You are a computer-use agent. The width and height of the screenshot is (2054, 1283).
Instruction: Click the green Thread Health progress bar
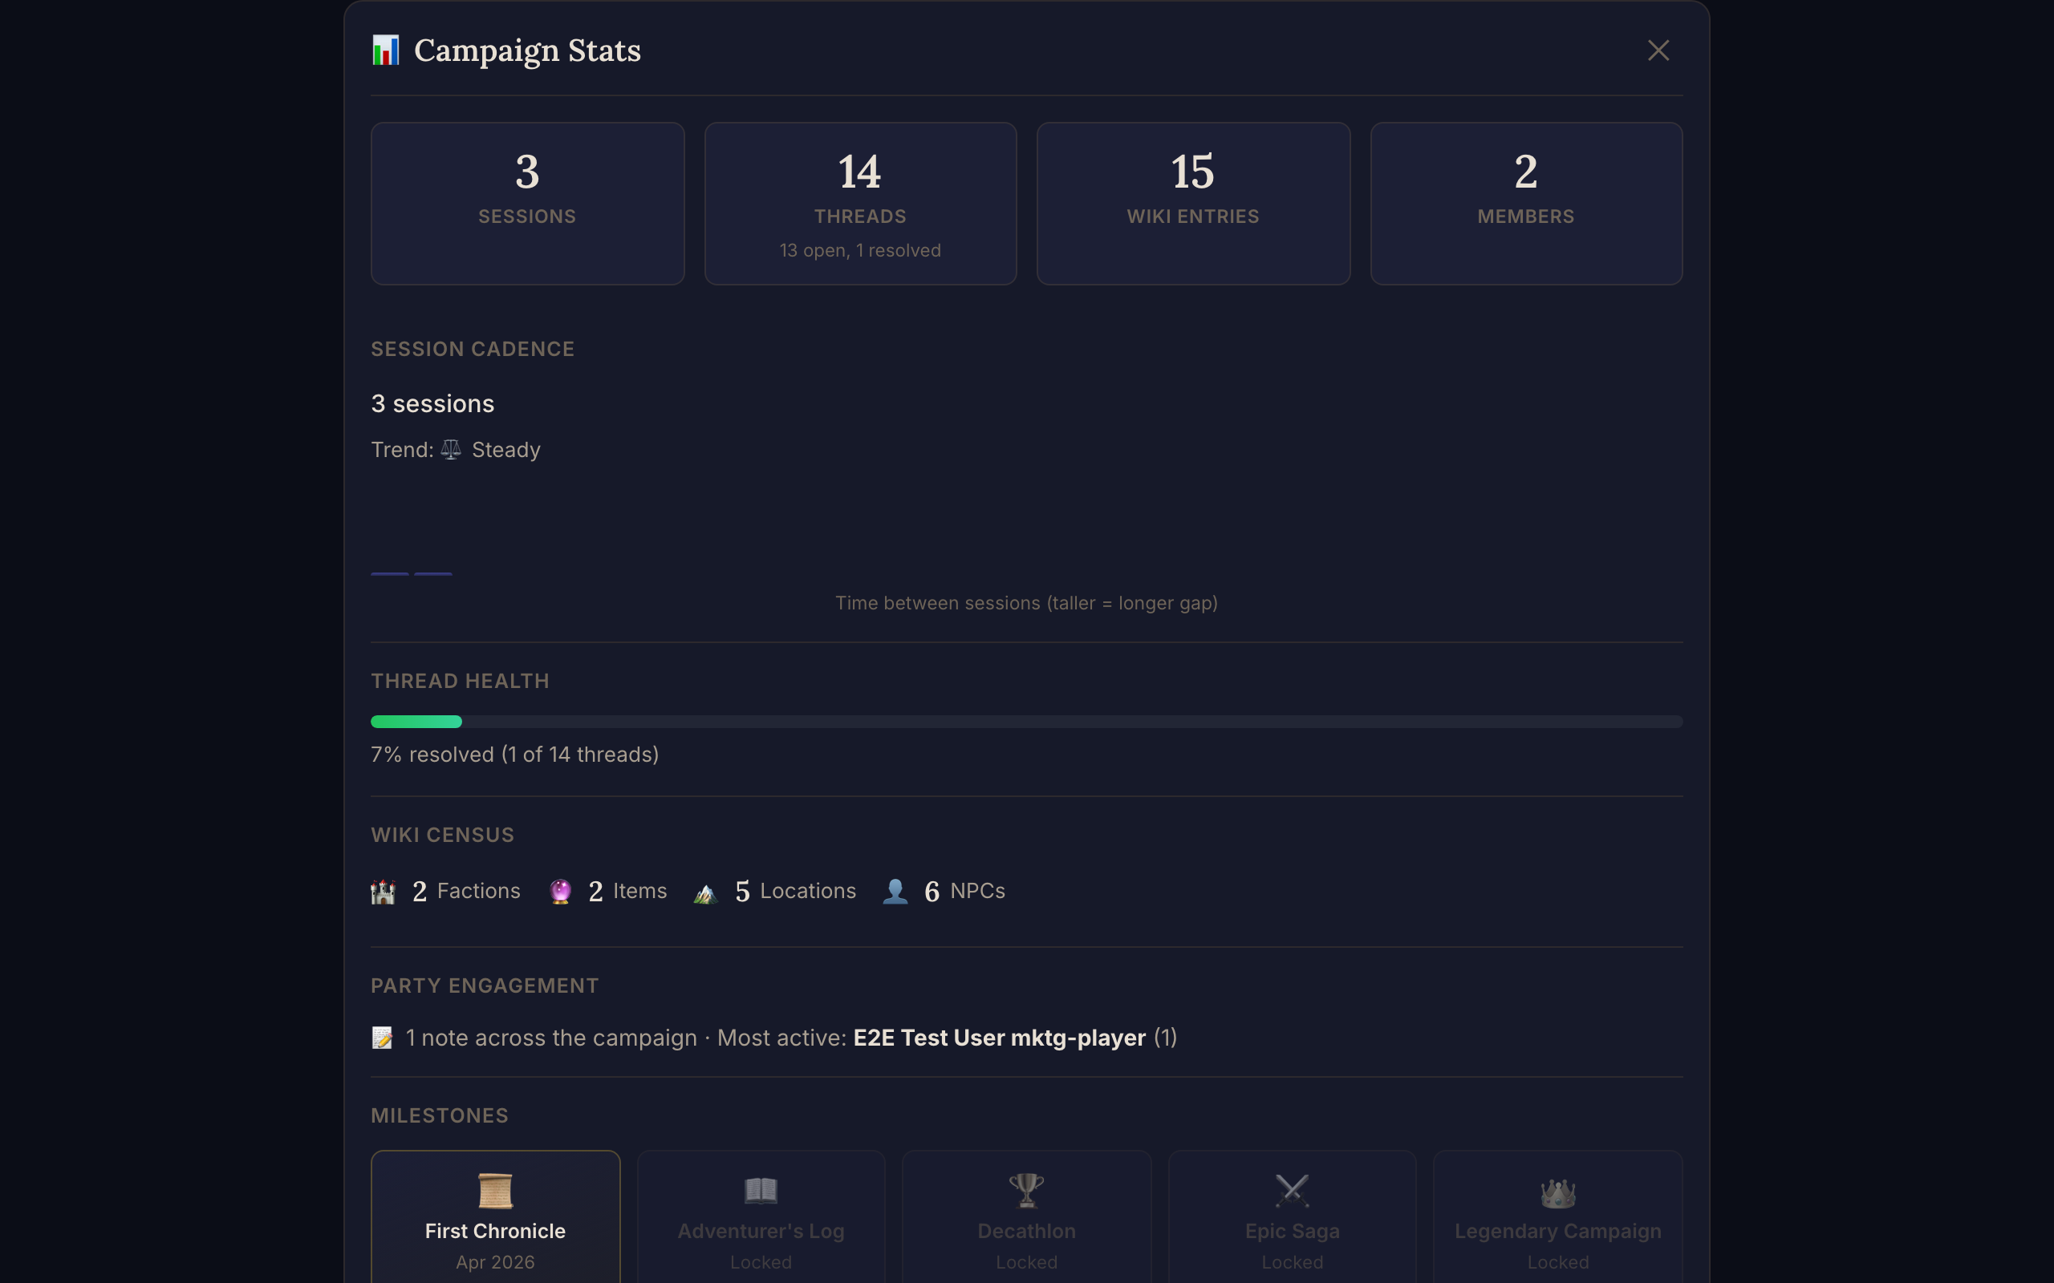[x=416, y=721]
